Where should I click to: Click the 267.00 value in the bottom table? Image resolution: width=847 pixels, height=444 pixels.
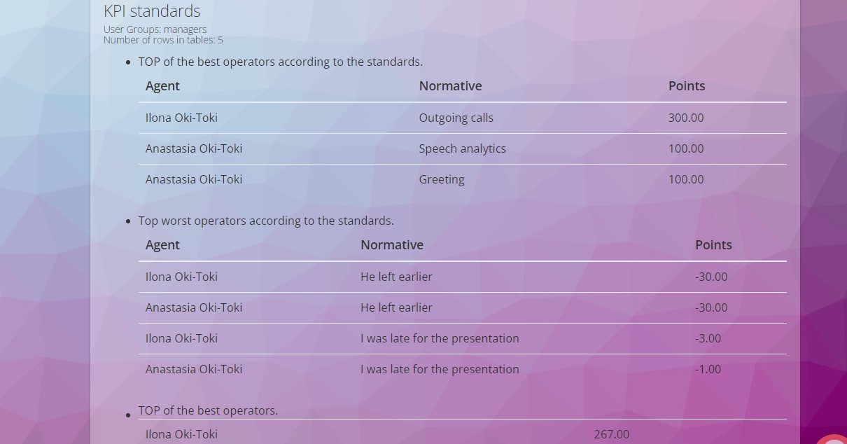pyautogui.click(x=611, y=434)
